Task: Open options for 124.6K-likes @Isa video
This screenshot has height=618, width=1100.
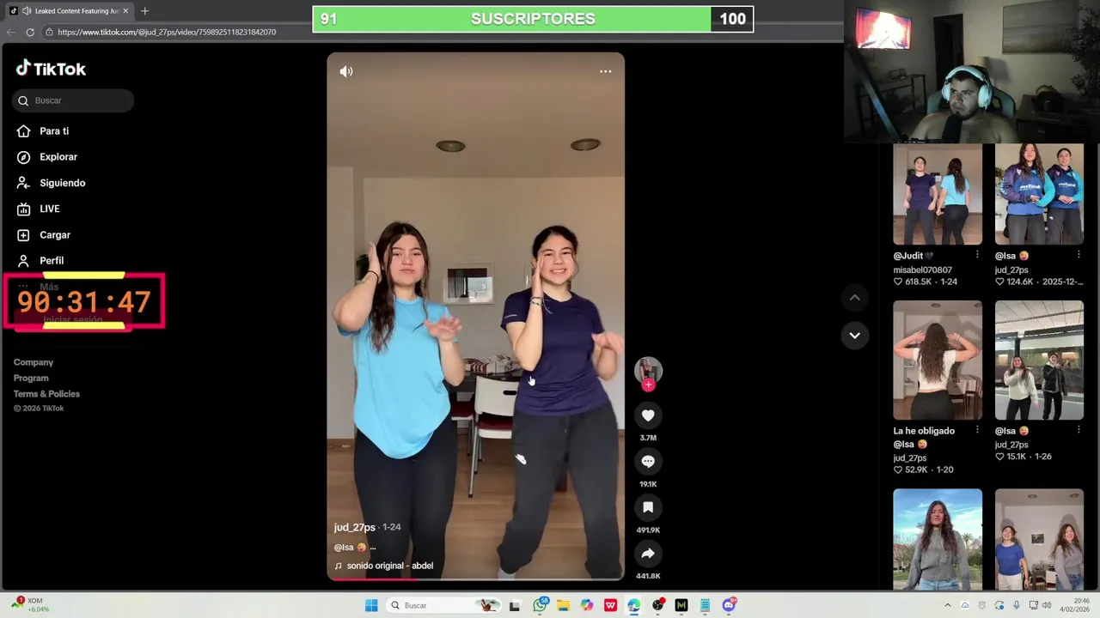Action: [1079, 255]
